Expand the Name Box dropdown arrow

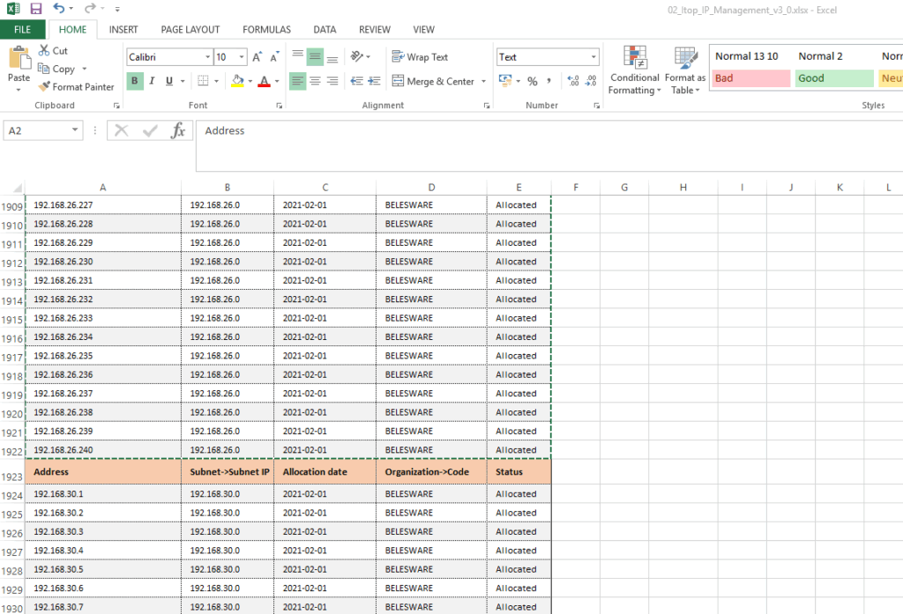[x=75, y=130]
